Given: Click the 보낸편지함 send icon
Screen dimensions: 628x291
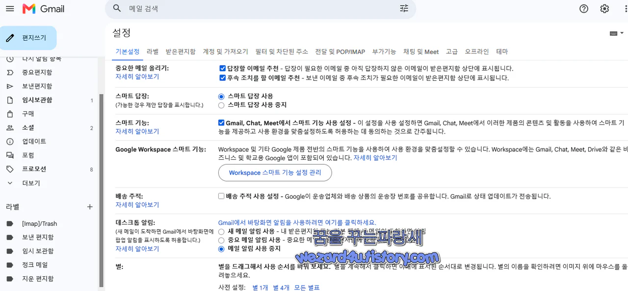Looking at the screenshot, I should pos(10,86).
